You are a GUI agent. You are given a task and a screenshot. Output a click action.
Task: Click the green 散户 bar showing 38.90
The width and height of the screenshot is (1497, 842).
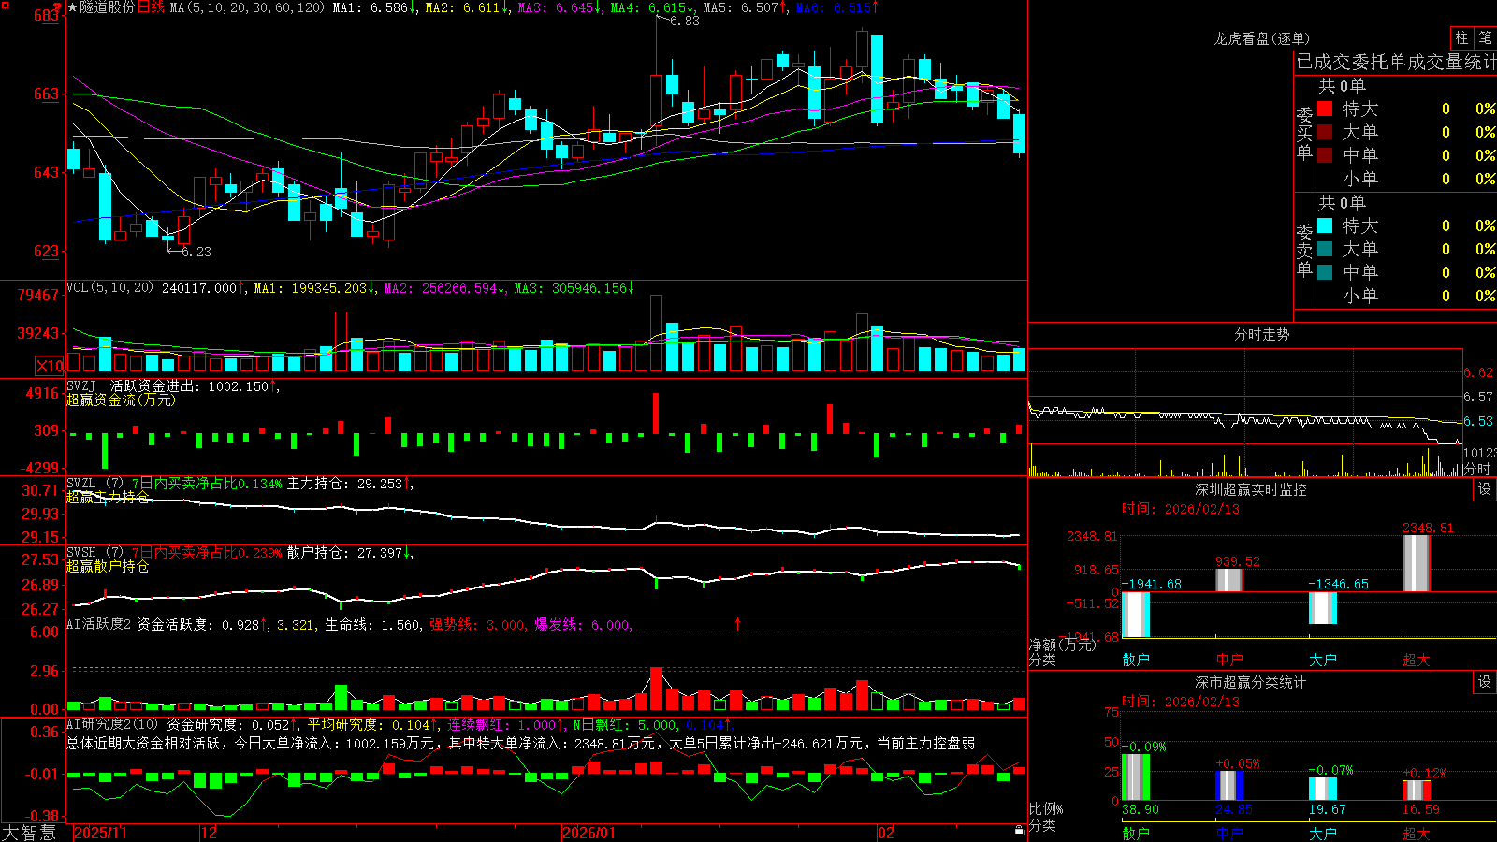[1136, 777]
